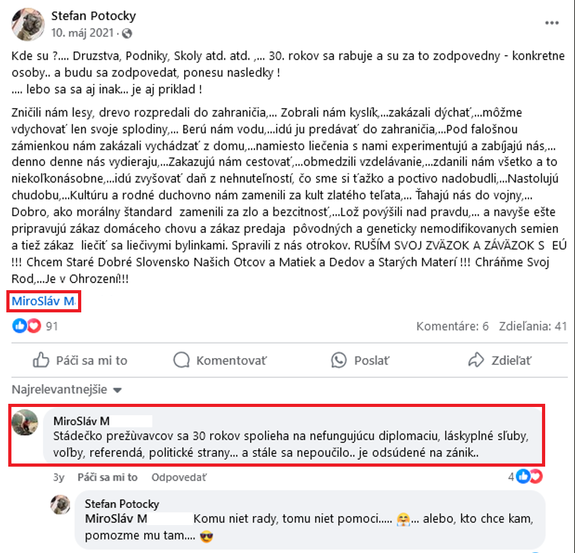Click the MiroSláv M mention in Stefan's reply
The image size is (575, 553).
(x=116, y=519)
